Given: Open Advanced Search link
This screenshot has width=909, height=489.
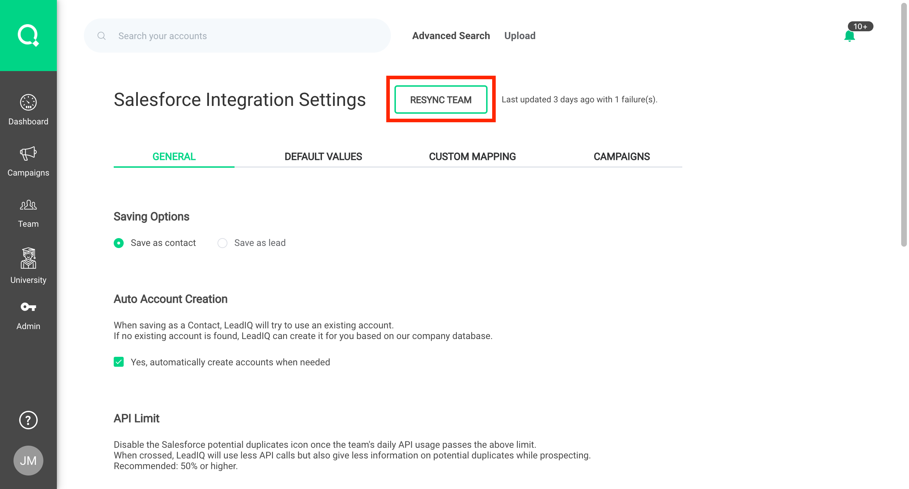Looking at the screenshot, I should point(451,36).
